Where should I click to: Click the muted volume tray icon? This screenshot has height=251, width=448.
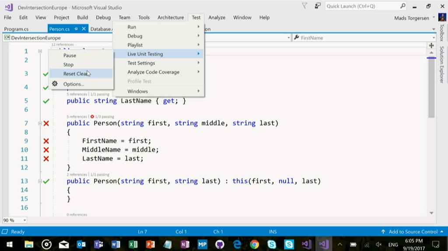coord(379,244)
